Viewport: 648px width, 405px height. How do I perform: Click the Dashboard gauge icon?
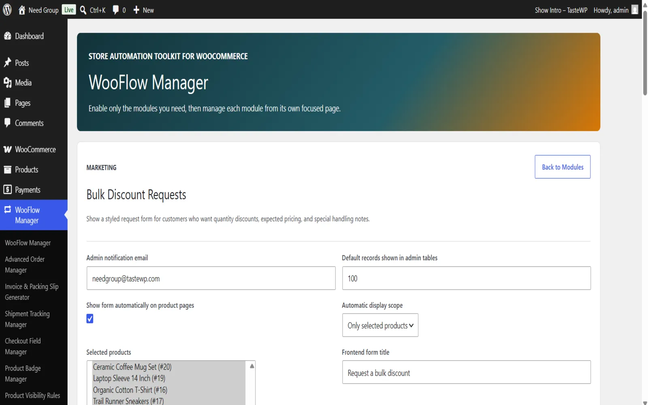click(x=7, y=36)
